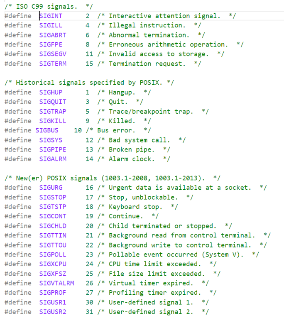This screenshot has width=284, height=318.
Task: Click the SIGINT macro name
Action: [51, 16]
